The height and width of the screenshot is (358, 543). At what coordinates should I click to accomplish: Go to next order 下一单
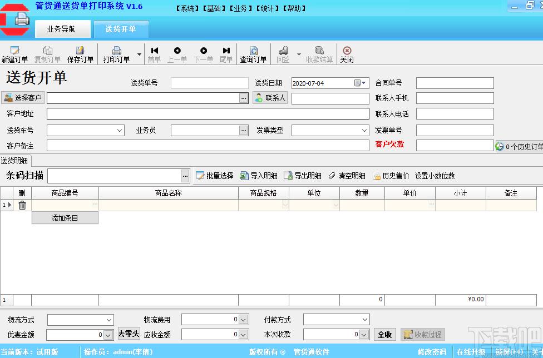(203, 54)
